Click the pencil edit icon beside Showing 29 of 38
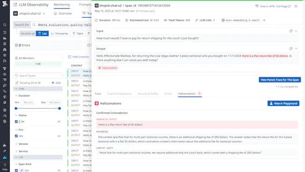This screenshot has height=172, width=305. point(17,83)
